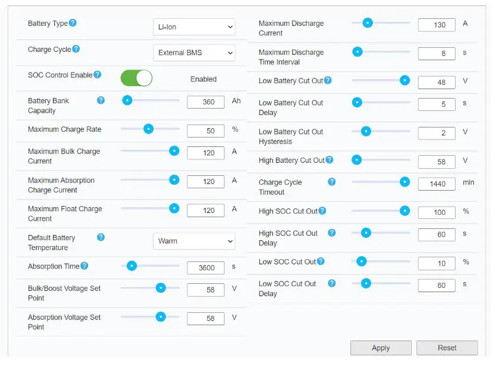Show help for High SOC Cut Out Delay
This screenshot has width=491, height=373.
pos(331,233)
